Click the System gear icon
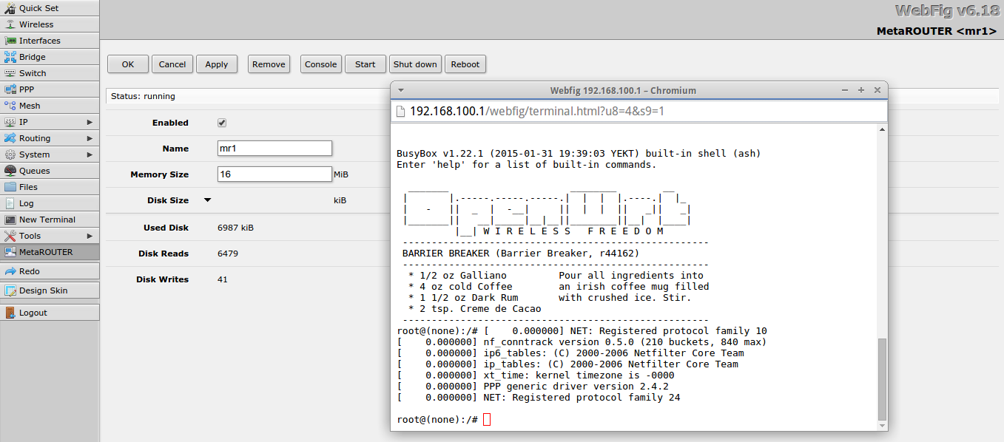 (10, 154)
